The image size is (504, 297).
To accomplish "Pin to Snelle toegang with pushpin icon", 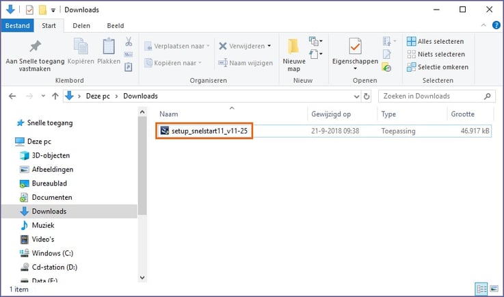I will (35, 47).
